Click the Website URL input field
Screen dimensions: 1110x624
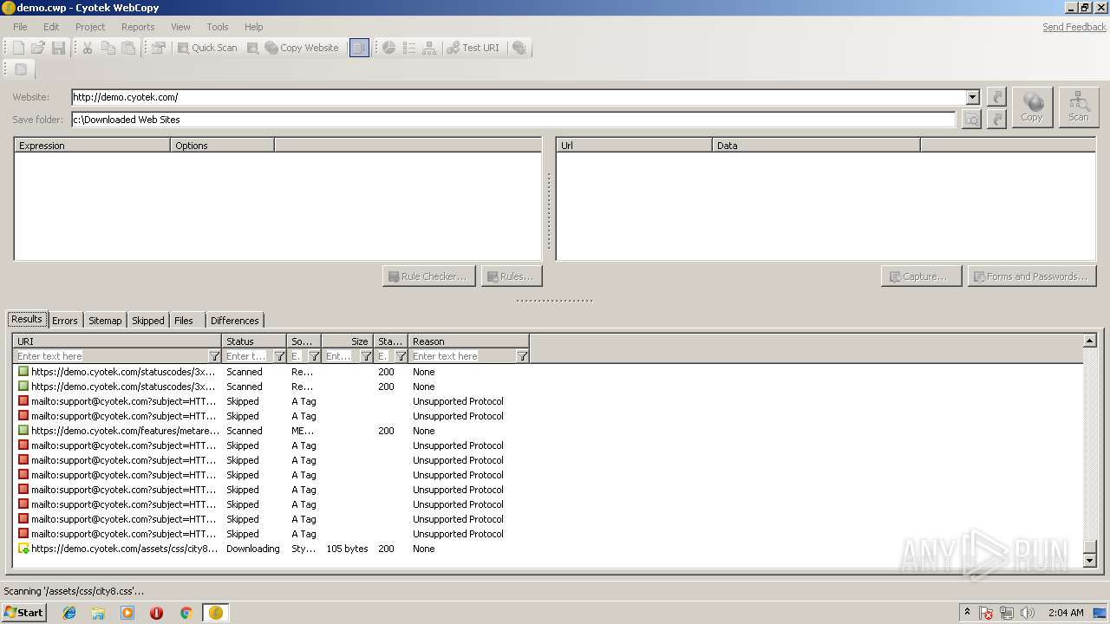519,97
